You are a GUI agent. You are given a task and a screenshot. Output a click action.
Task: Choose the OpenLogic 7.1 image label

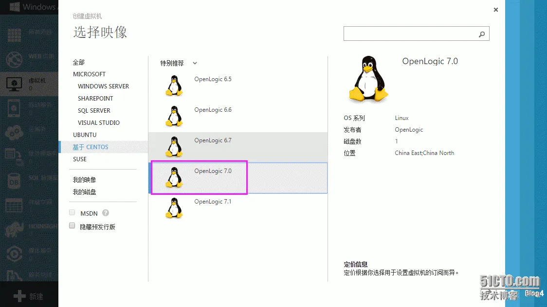(213, 202)
